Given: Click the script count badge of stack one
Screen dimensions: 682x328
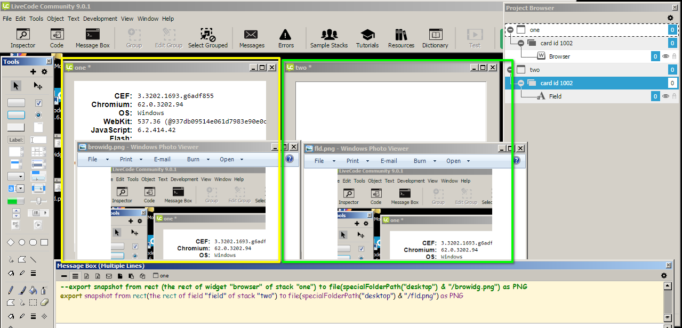Looking at the screenshot, I should point(672,30).
